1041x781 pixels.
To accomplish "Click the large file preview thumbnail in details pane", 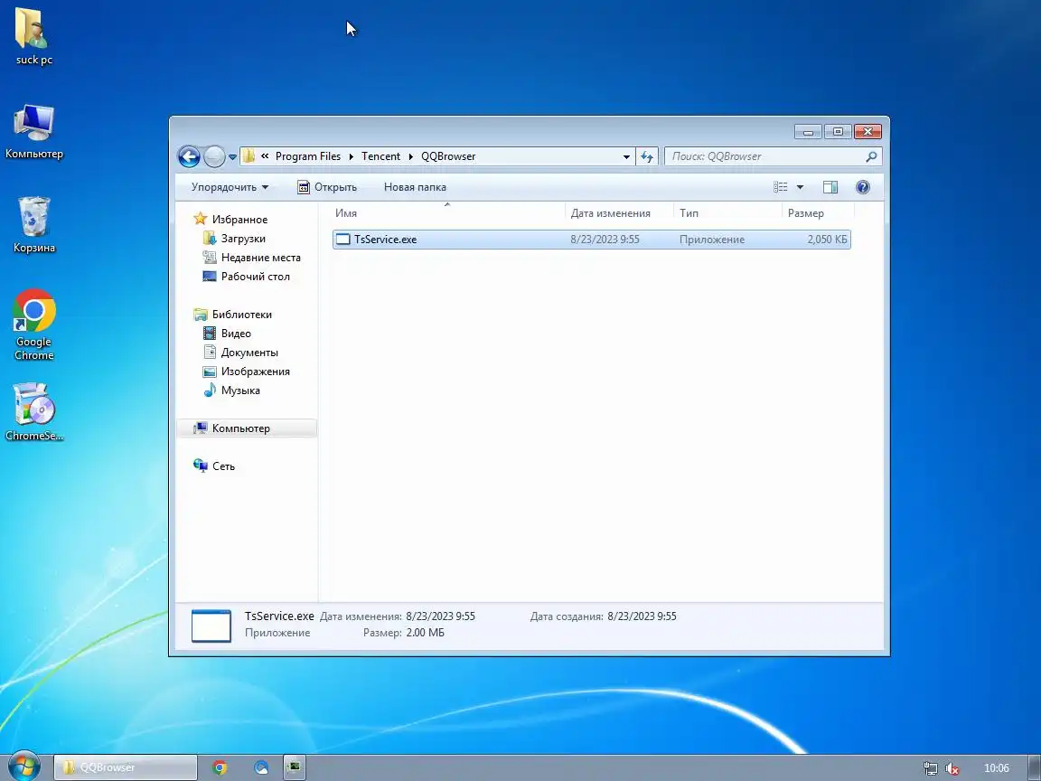I will point(211,626).
